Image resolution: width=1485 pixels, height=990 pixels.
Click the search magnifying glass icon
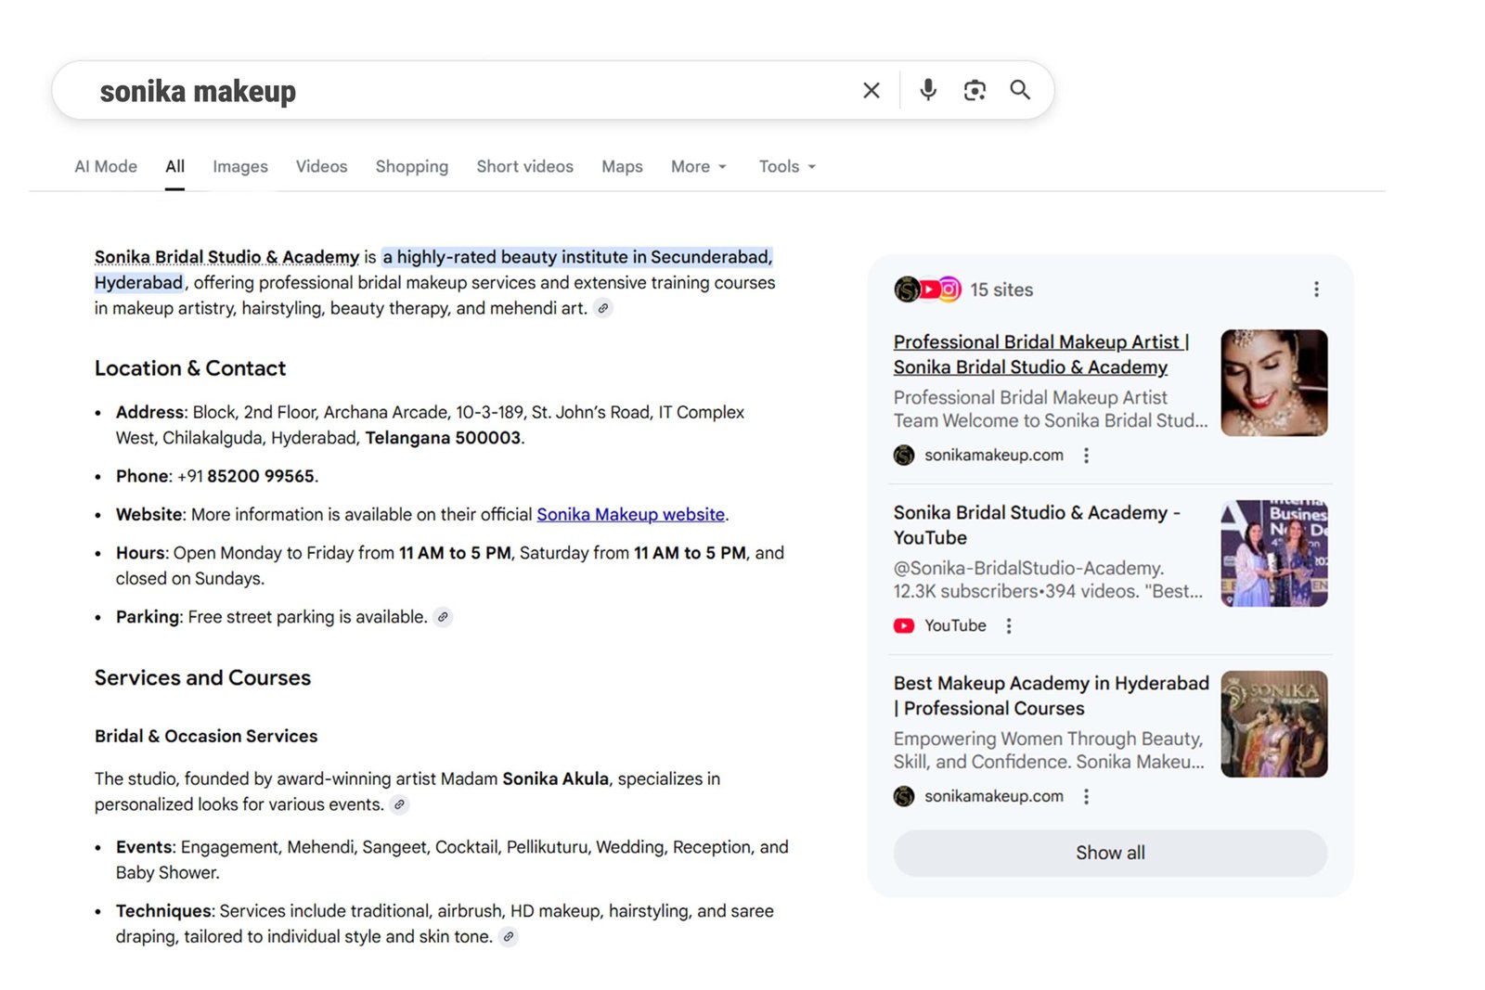(x=1020, y=90)
